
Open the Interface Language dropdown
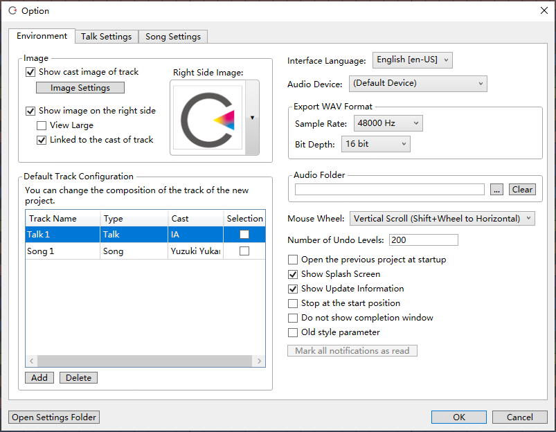[412, 60]
